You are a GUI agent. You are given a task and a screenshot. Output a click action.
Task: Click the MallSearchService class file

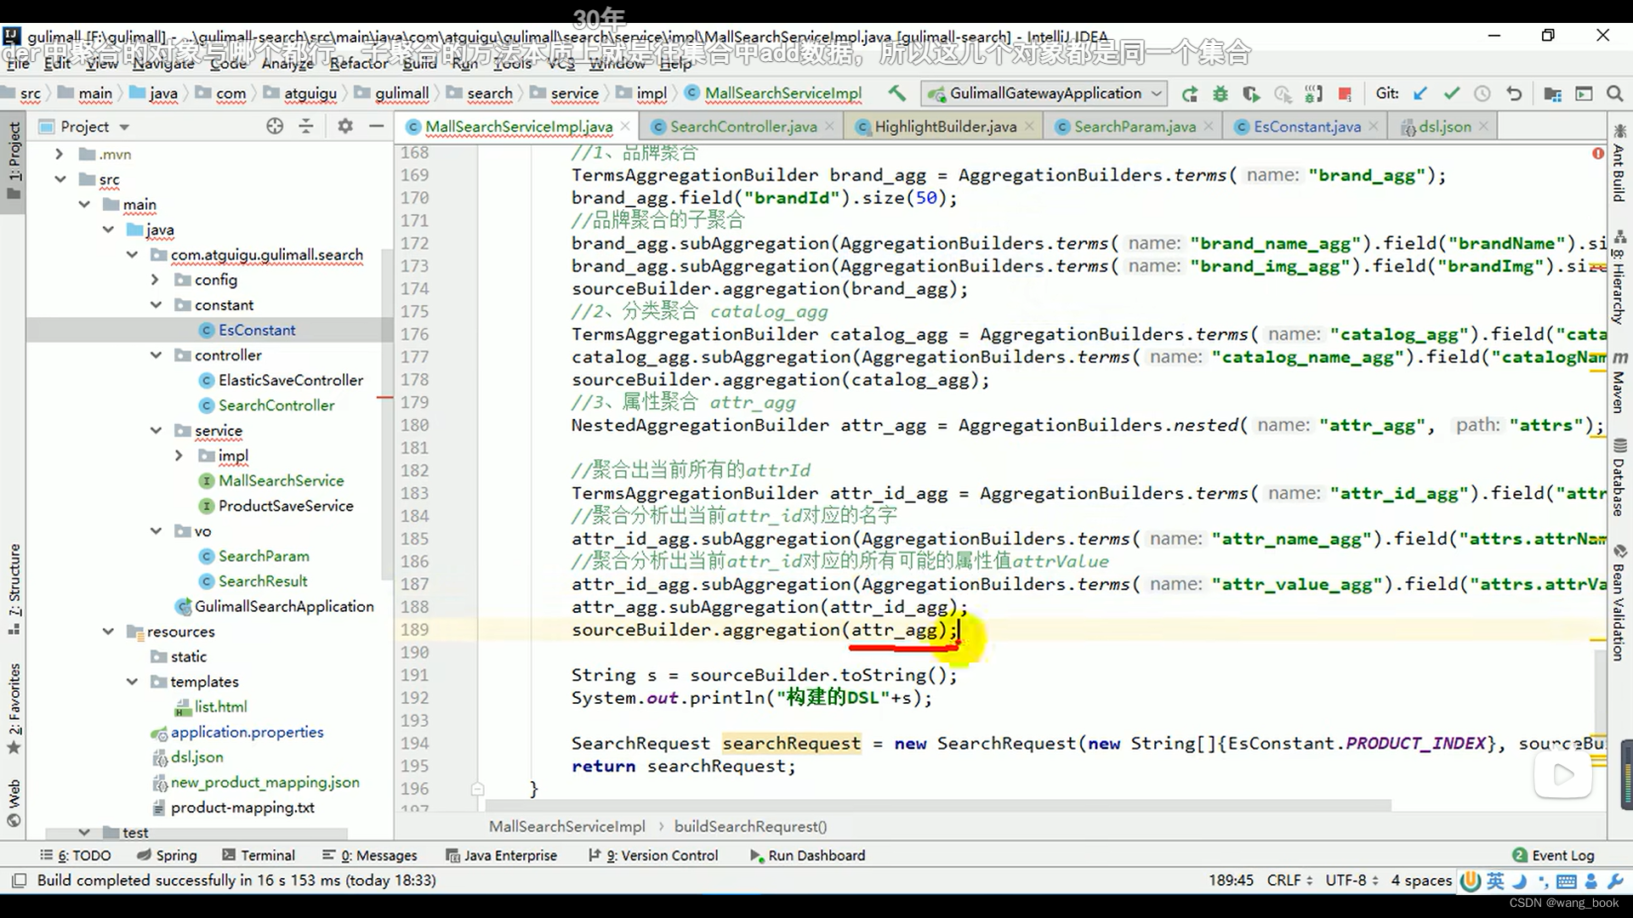[x=281, y=479]
